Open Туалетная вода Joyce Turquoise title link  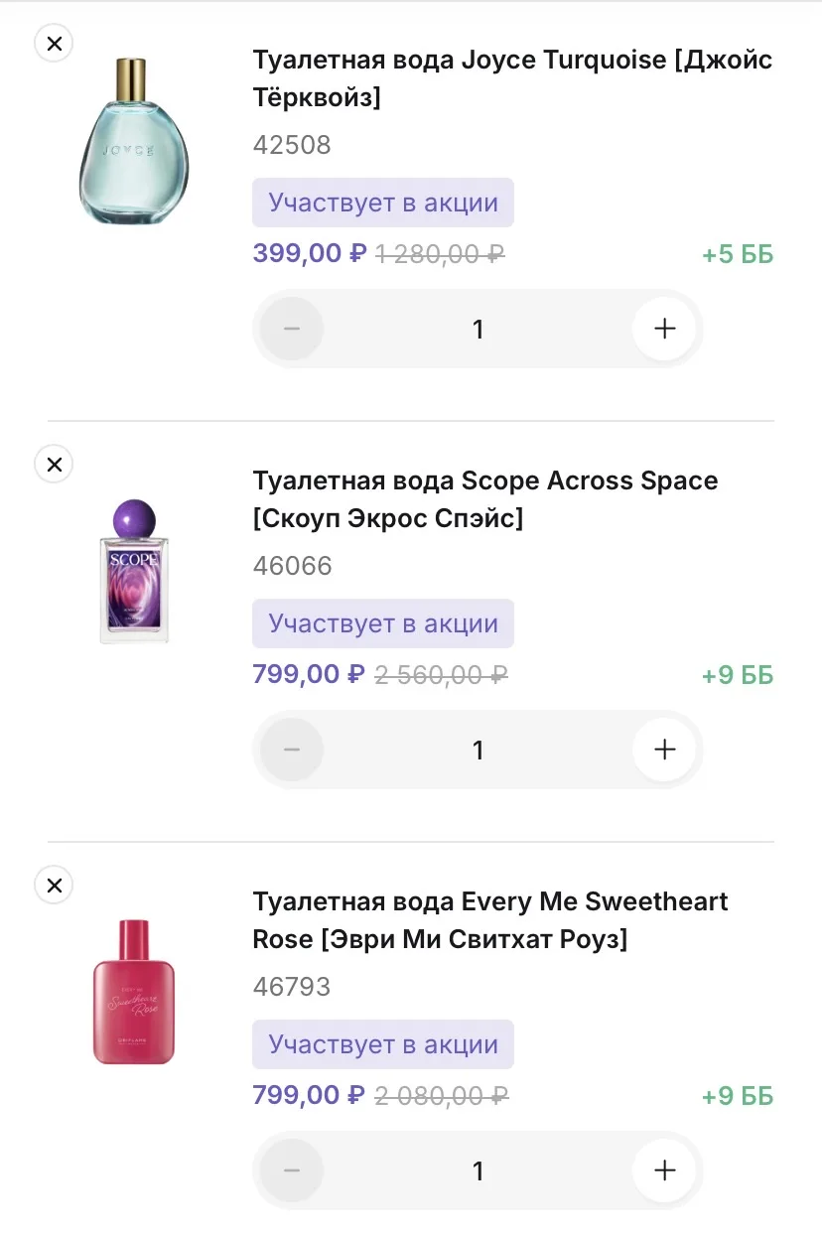511,78
